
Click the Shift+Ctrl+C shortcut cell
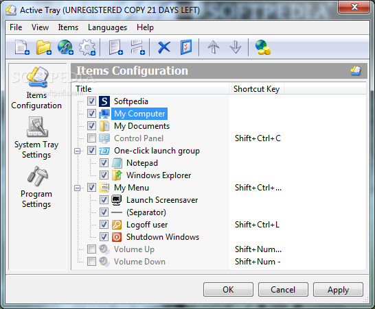coord(258,138)
